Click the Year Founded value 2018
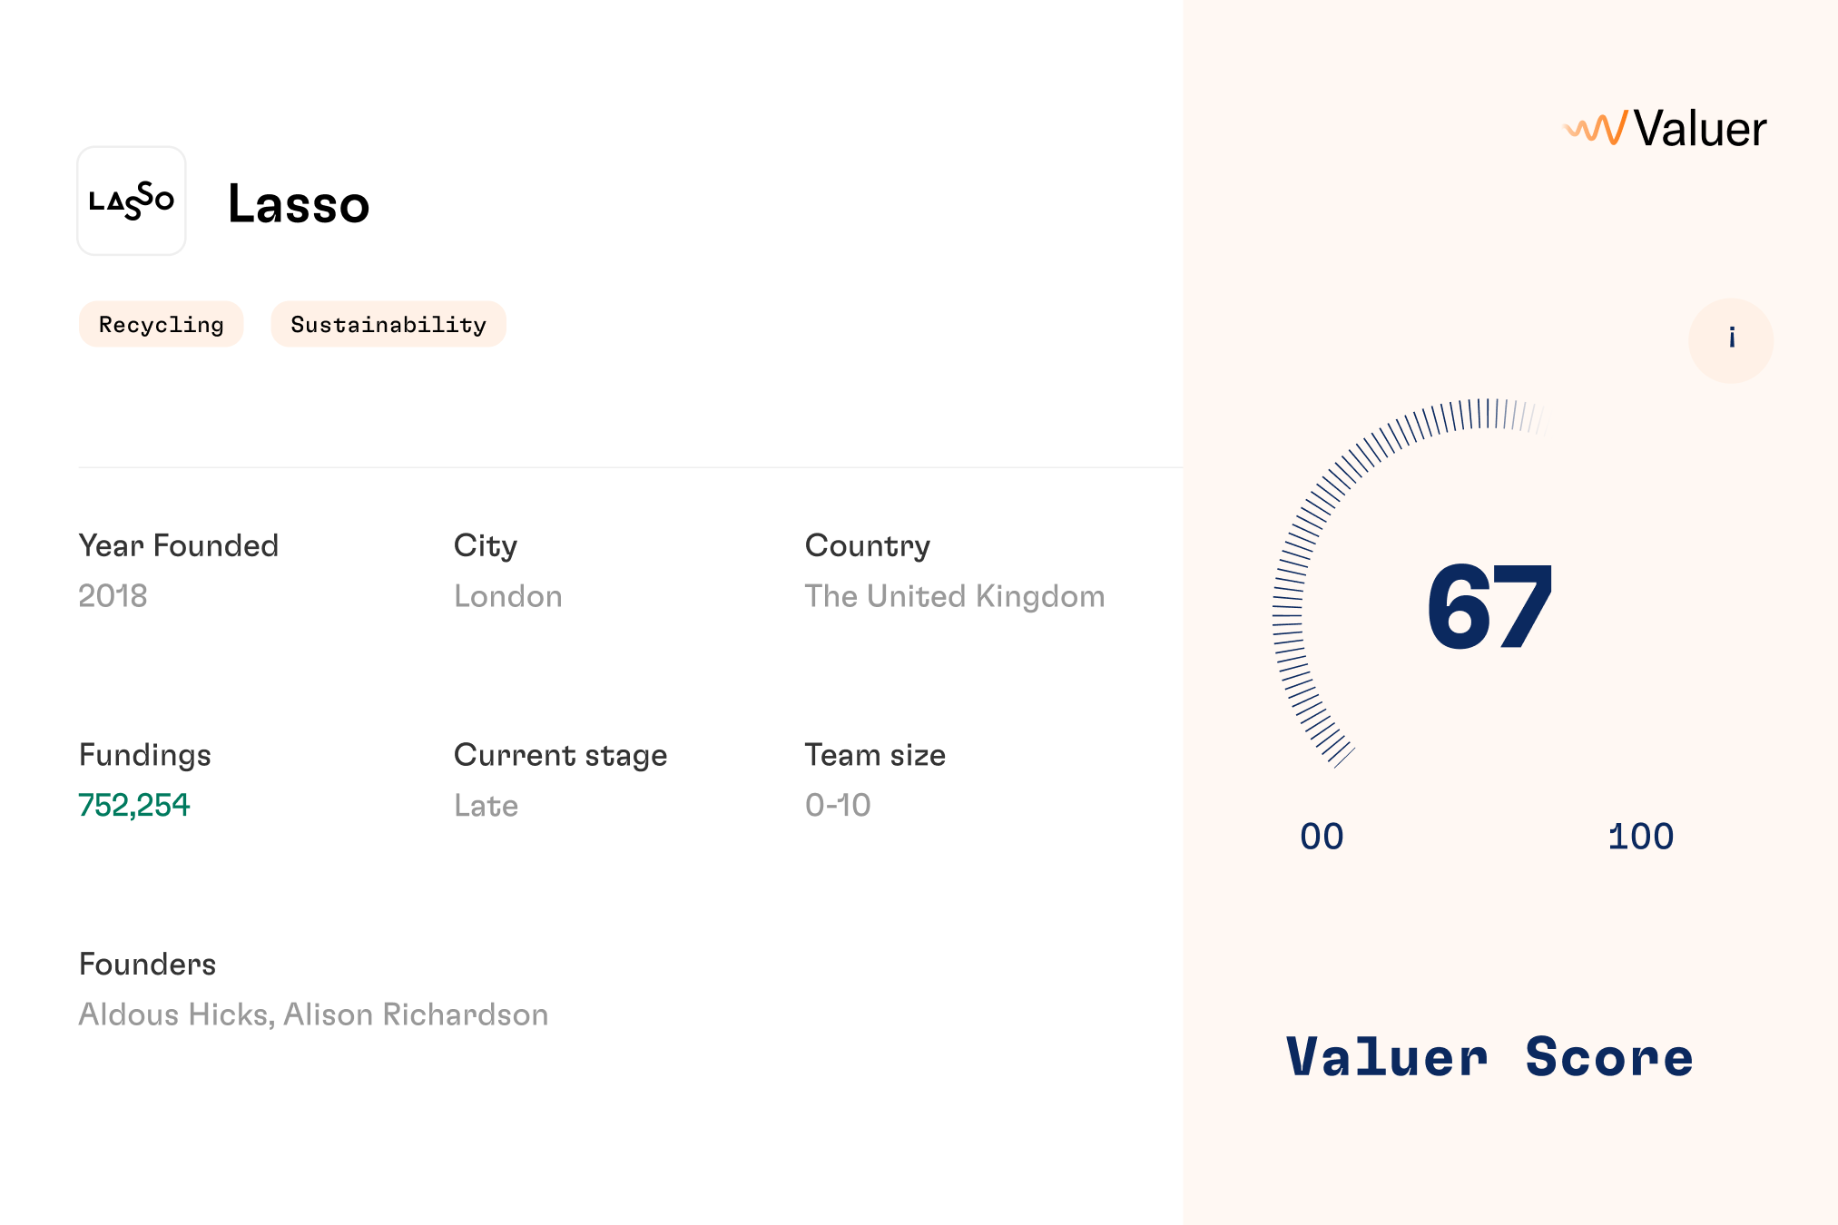The height and width of the screenshot is (1225, 1838). pos(113,595)
